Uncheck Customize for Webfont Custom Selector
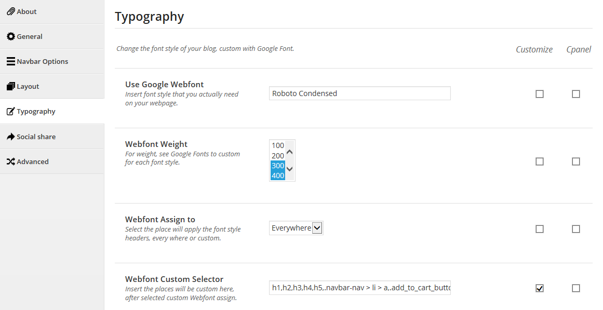The image size is (603, 310). 540,288
